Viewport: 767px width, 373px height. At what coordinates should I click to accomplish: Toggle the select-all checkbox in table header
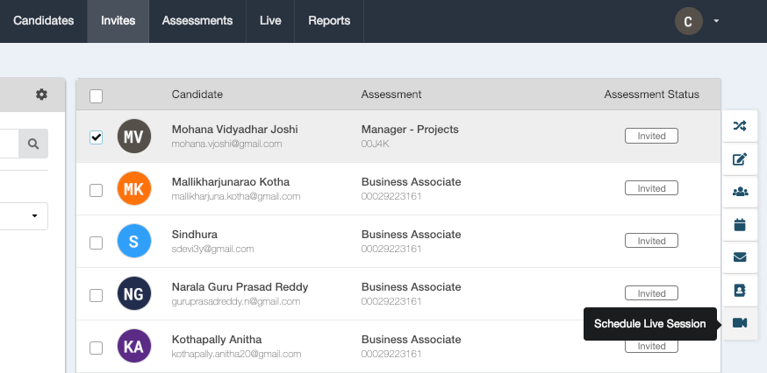click(x=96, y=96)
